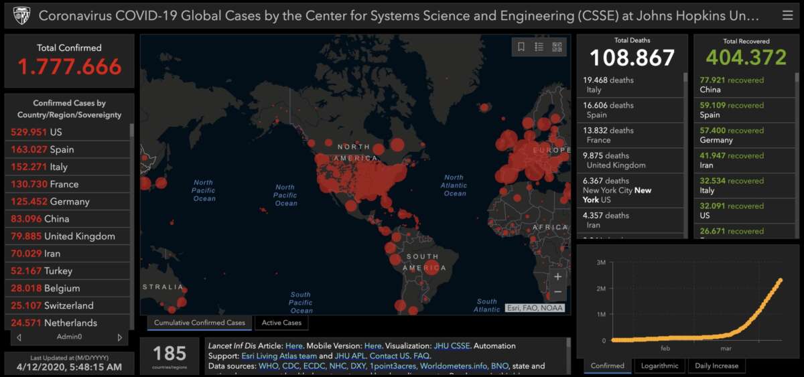
Task: Switch chart to Logarithmic view
Action: [x=660, y=366]
